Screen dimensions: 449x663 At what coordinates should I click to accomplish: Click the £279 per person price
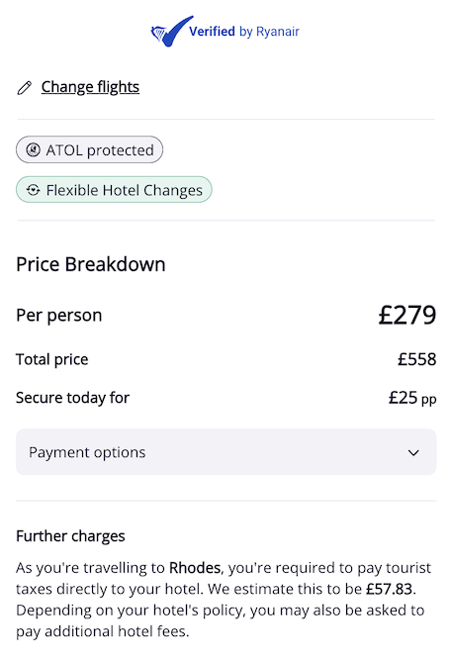pos(406,315)
